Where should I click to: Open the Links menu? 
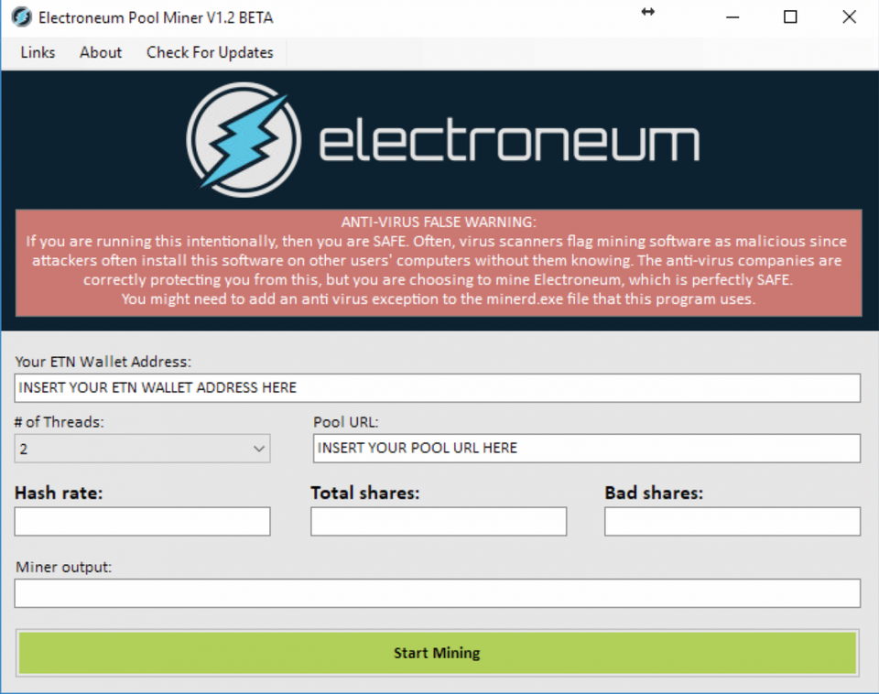(x=38, y=53)
